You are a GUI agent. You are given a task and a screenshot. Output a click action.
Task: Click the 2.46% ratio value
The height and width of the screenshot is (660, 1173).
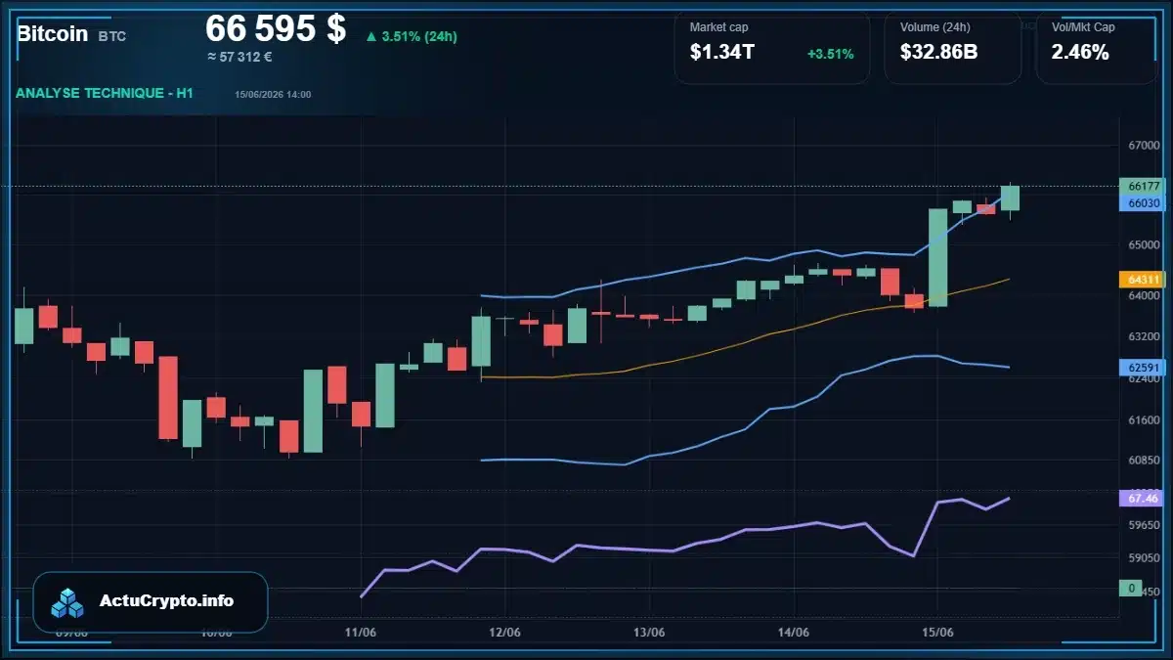(x=1080, y=53)
